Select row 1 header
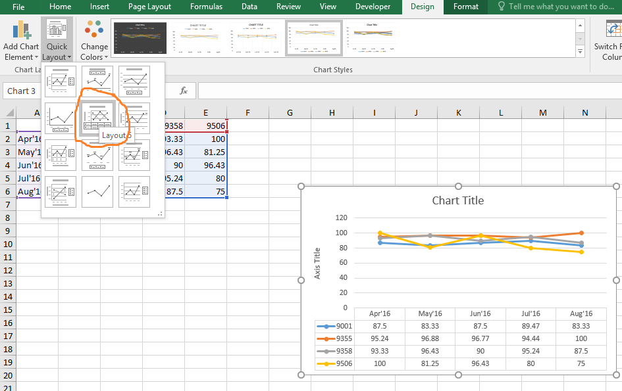The width and height of the screenshot is (622, 391). point(8,126)
